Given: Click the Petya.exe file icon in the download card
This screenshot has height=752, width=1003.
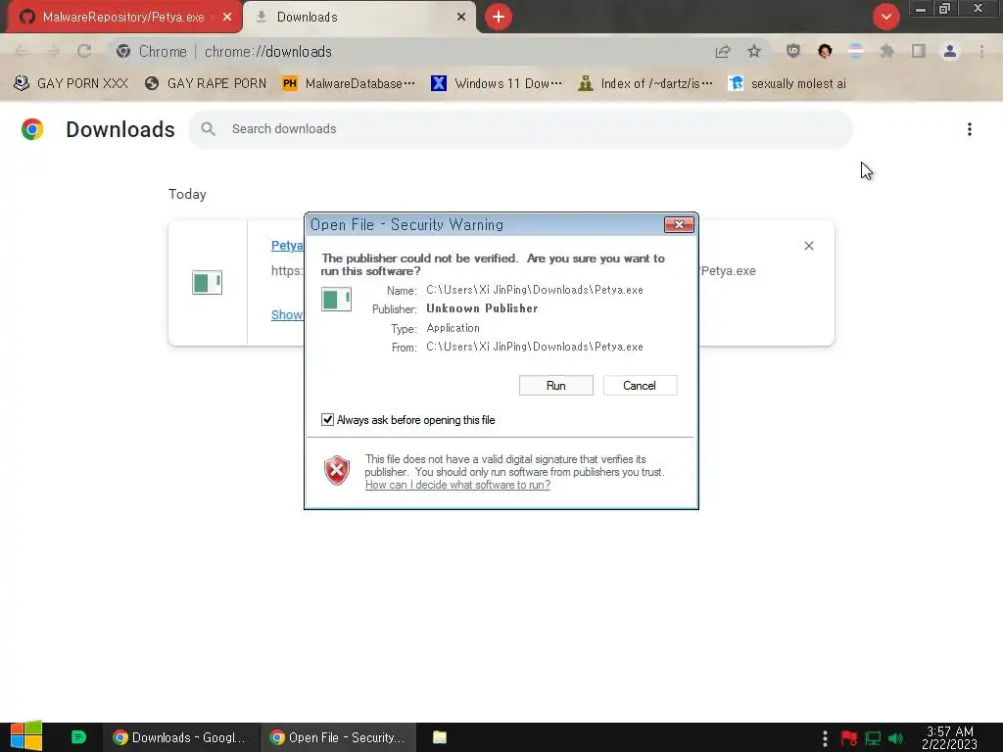Looking at the screenshot, I should 208,283.
